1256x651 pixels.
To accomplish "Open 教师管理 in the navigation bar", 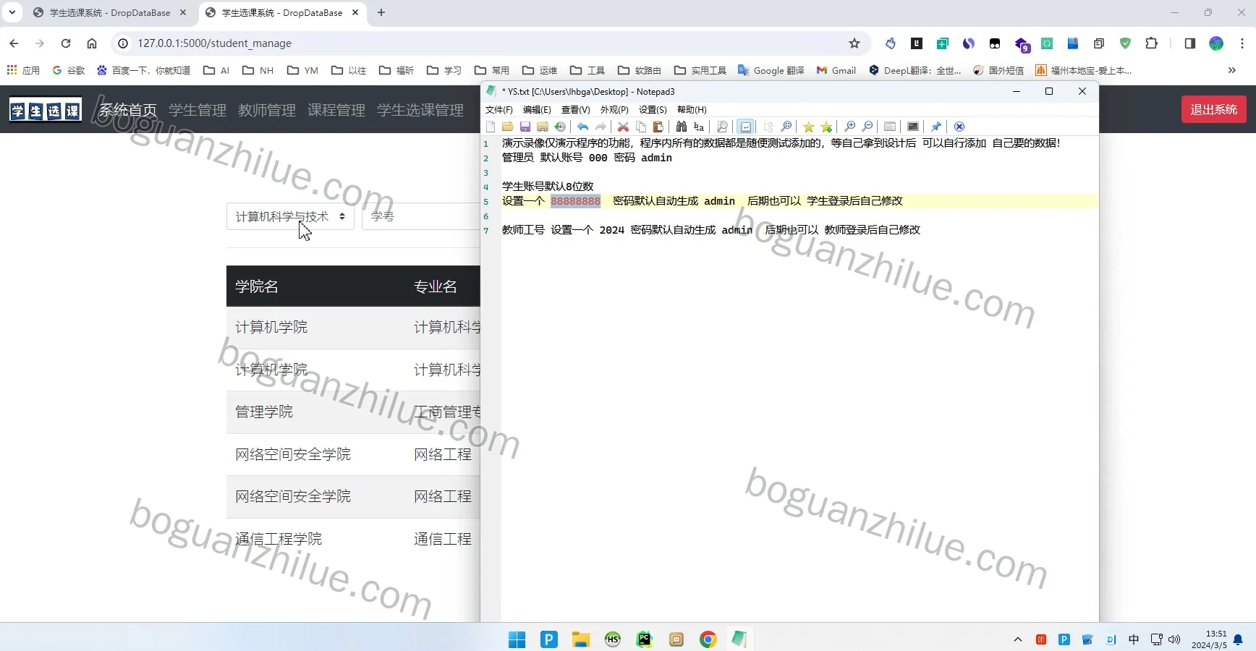I will [267, 110].
